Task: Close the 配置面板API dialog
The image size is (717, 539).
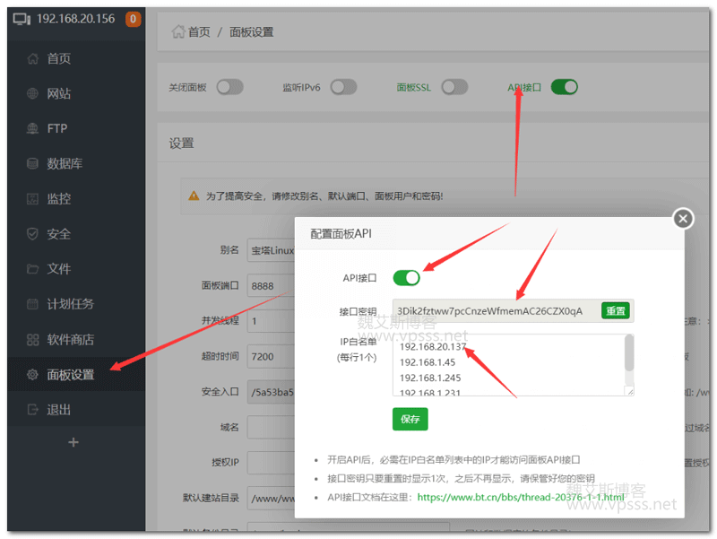Action: (684, 218)
